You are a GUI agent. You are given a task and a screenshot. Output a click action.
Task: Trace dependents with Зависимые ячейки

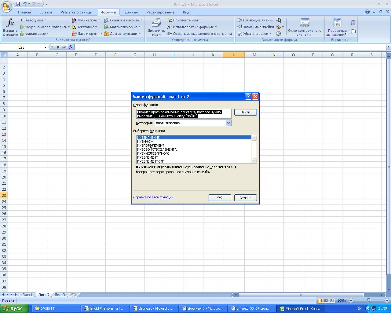[x=256, y=27]
